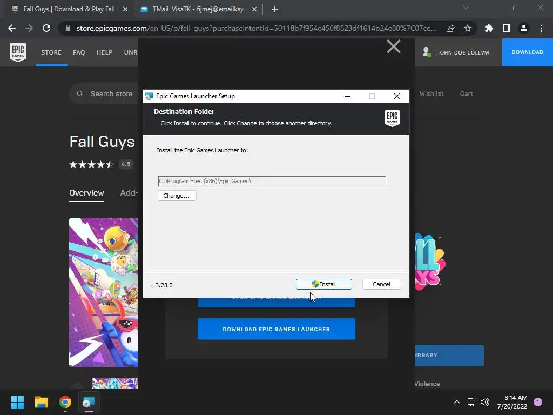Open the tab search chevron in Chrome
Viewport: 553px width, 415px height.
coord(466,8)
